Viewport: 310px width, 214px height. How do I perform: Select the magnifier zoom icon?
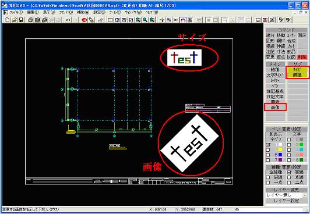pyautogui.click(x=146, y=20)
